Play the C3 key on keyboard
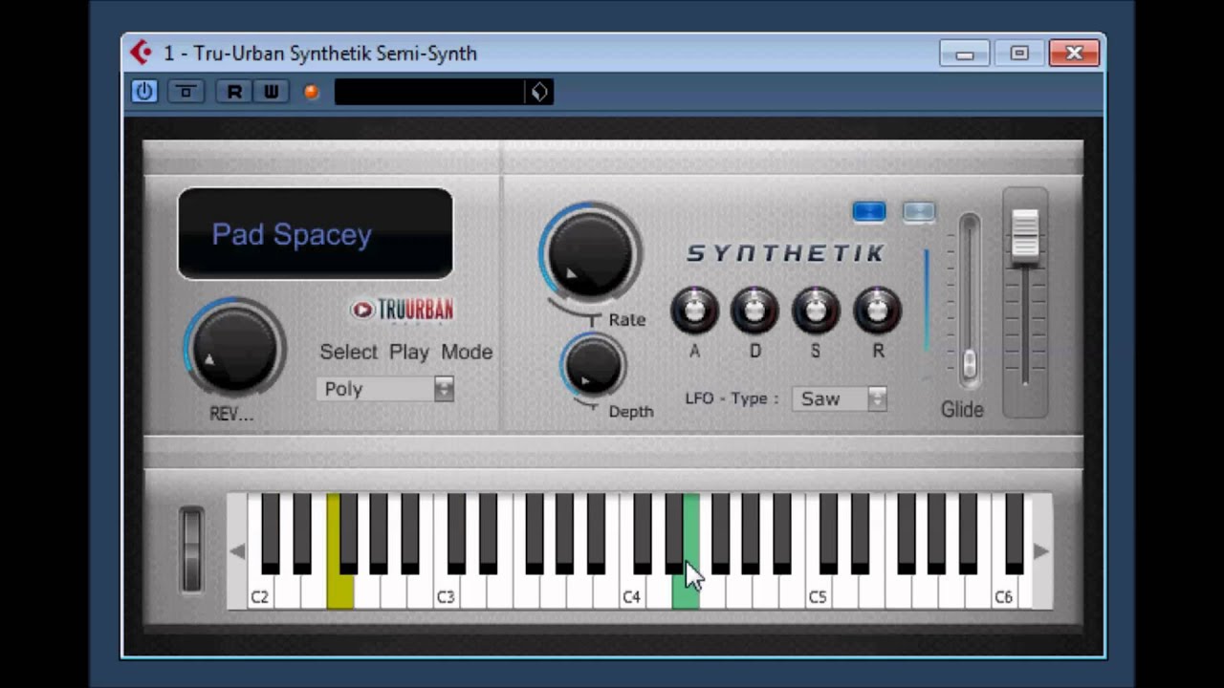The image size is (1224, 688). (x=446, y=592)
